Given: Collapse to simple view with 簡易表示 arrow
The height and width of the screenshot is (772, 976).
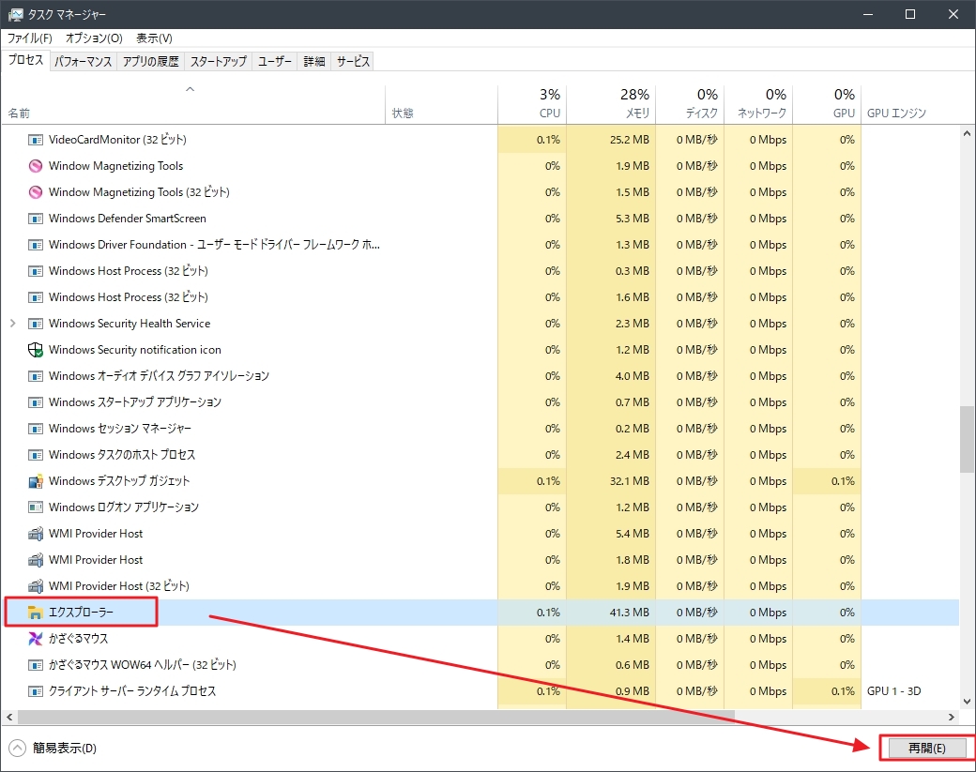Looking at the screenshot, I should (x=18, y=748).
